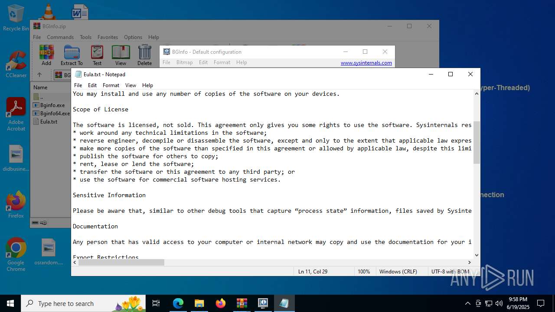Open Microsoft Edge from the taskbar

coord(178,303)
